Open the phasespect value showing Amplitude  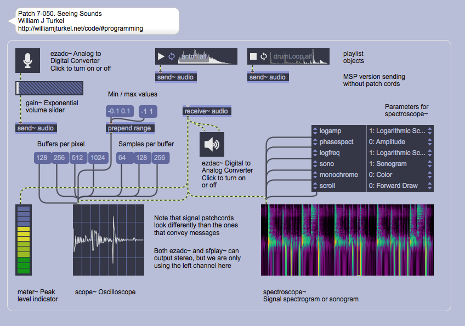click(399, 142)
